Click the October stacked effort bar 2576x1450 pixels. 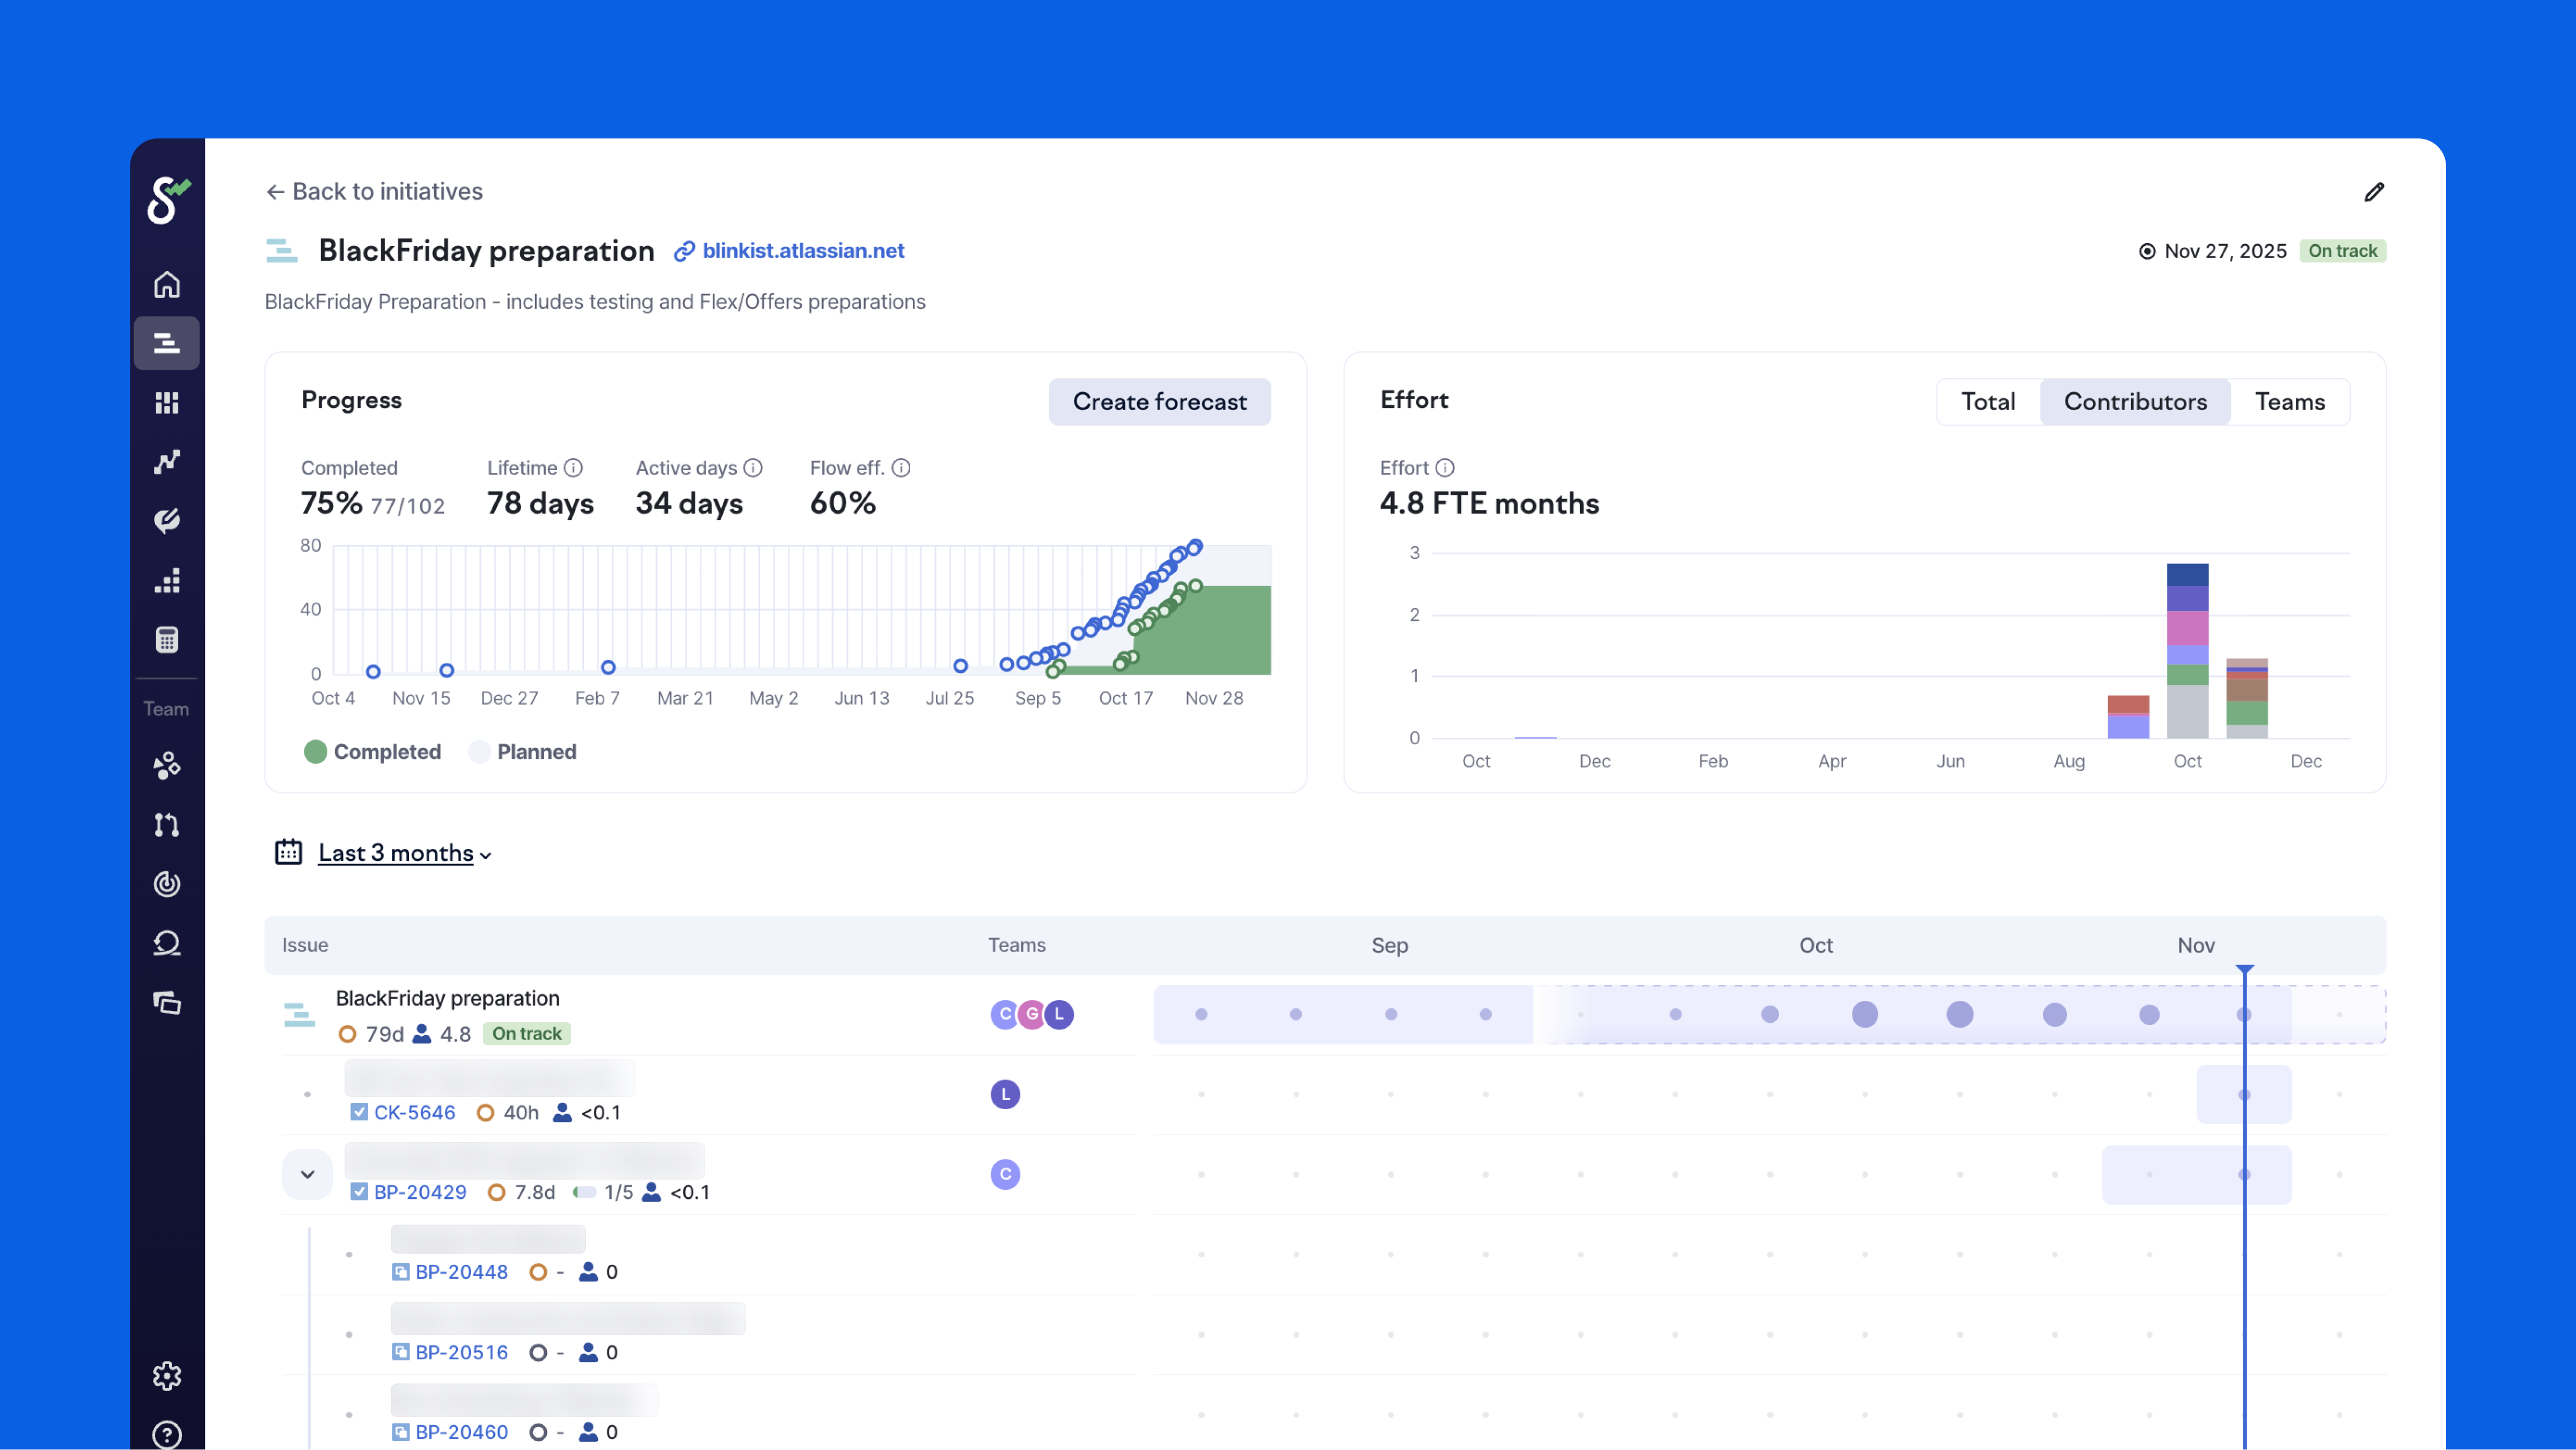[x=2187, y=650]
